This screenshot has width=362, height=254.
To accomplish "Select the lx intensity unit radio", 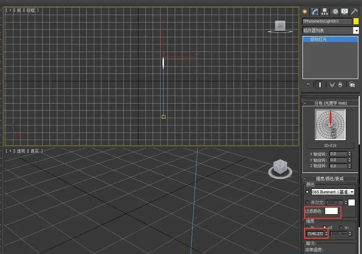I will [341, 227].
